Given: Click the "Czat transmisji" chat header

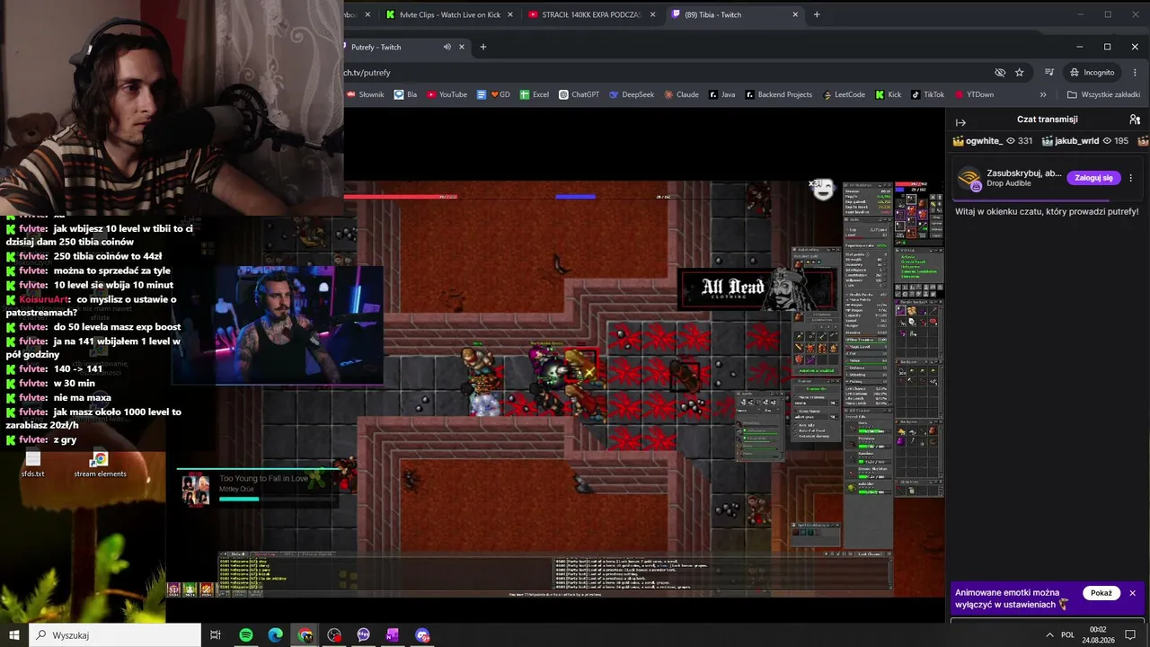Looking at the screenshot, I should coord(1047,120).
